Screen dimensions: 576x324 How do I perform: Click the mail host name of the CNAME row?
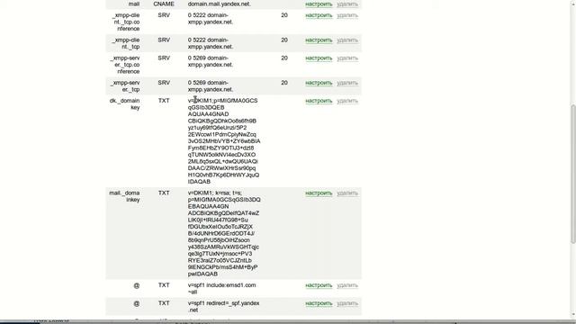tap(134, 4)
